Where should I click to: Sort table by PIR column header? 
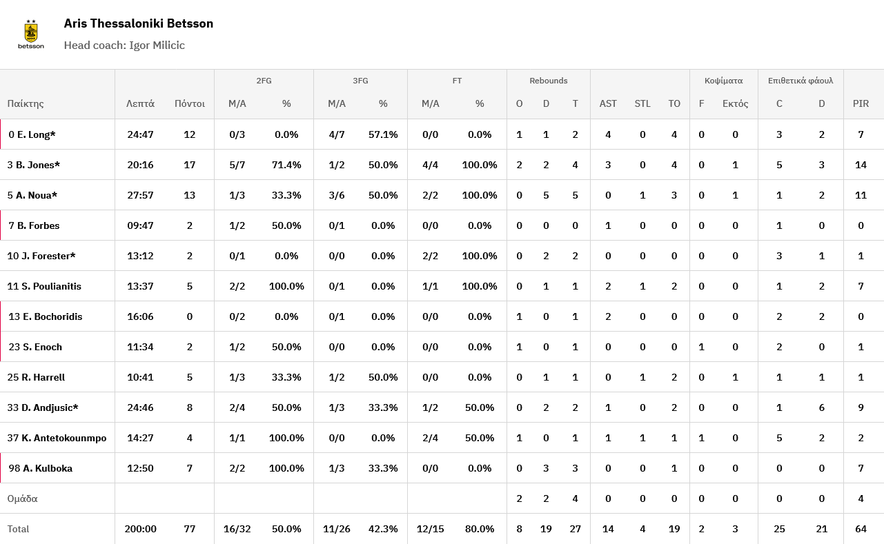[x=861, y=103]
